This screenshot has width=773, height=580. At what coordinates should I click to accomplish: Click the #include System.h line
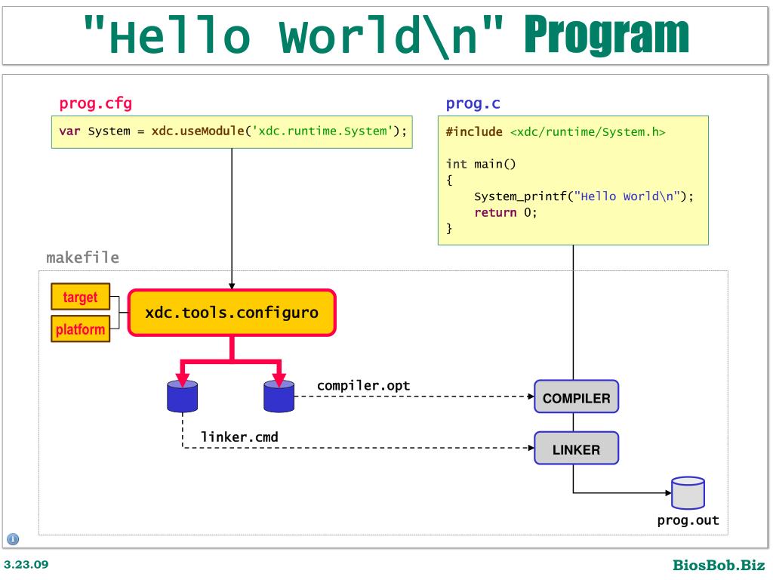(x=556, y=132)
